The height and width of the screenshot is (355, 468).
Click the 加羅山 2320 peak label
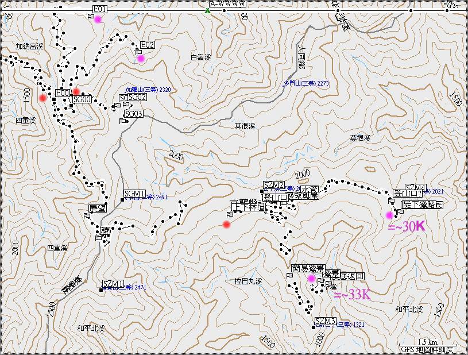tap(148, 90)
